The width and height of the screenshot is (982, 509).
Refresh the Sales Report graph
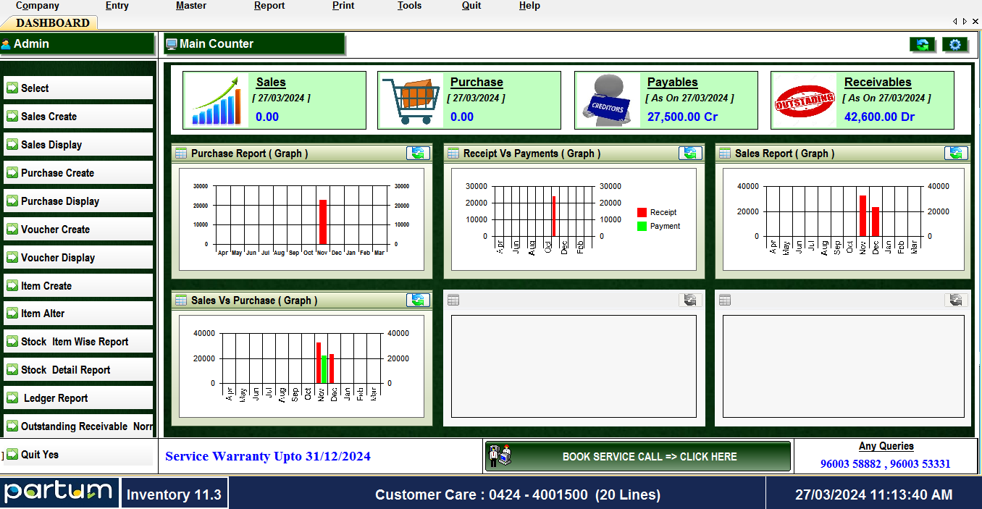click(956, 153)
